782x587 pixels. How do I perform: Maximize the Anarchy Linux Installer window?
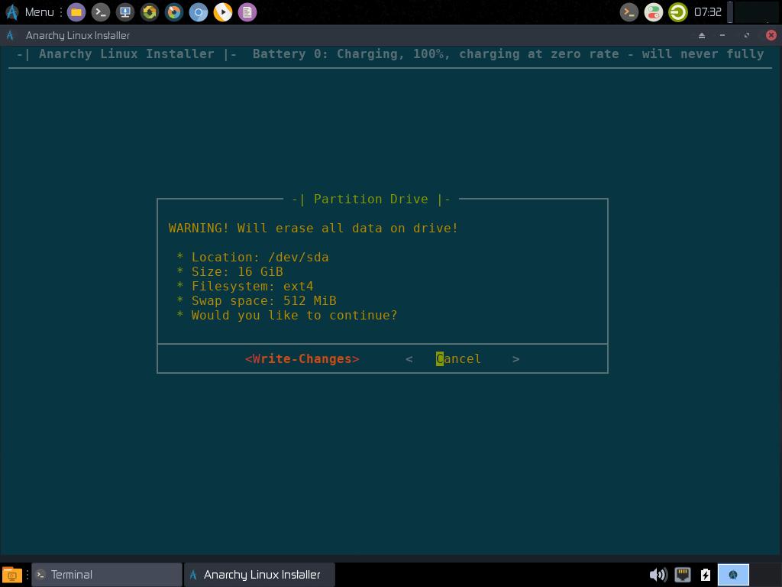tap(747, 35)
